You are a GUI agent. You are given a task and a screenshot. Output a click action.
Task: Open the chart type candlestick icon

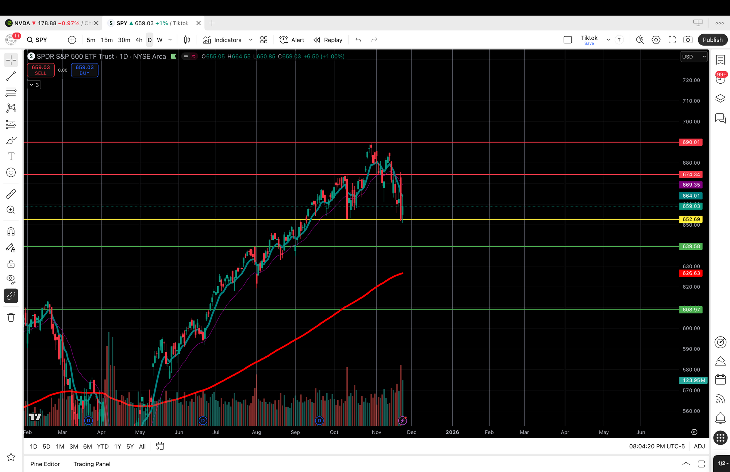point(187,40)
